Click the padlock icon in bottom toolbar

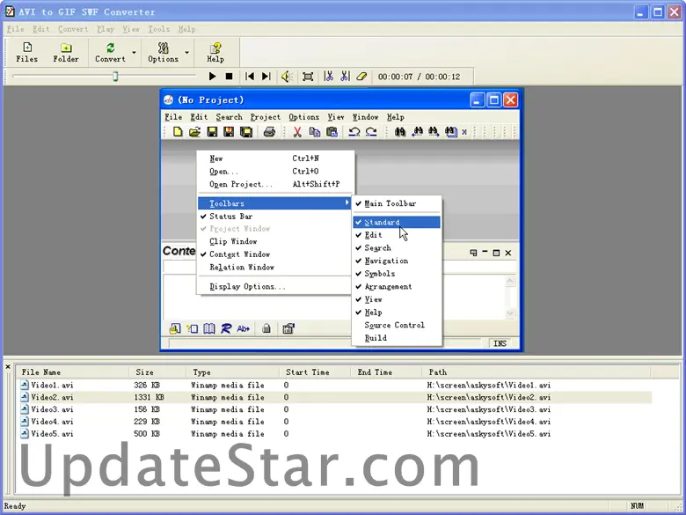point(266,328)
